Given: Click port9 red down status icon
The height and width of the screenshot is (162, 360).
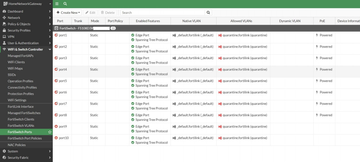Looking at the screenshot, I should tap(56, 126).
